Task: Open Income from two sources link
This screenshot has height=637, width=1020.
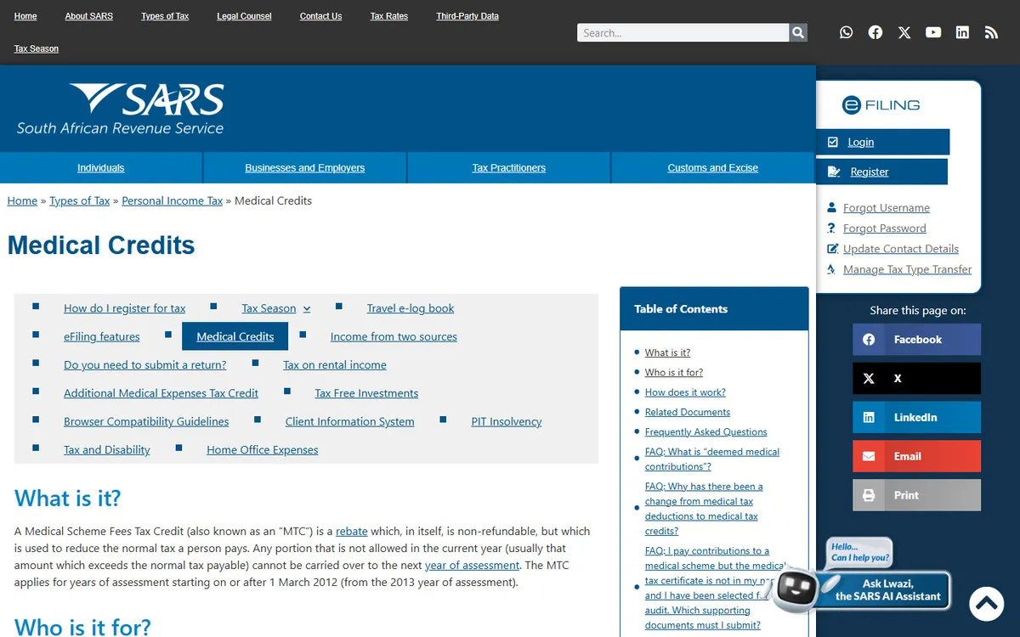Action: (394, 336)
